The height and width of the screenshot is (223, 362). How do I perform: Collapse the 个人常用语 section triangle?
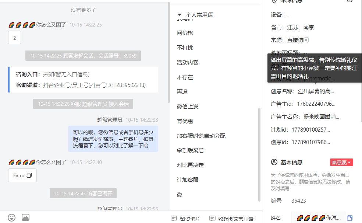(180, 15)
